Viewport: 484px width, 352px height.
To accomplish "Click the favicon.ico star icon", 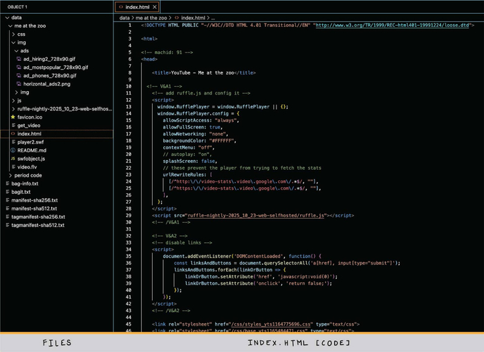I will (x=13, y=117).
